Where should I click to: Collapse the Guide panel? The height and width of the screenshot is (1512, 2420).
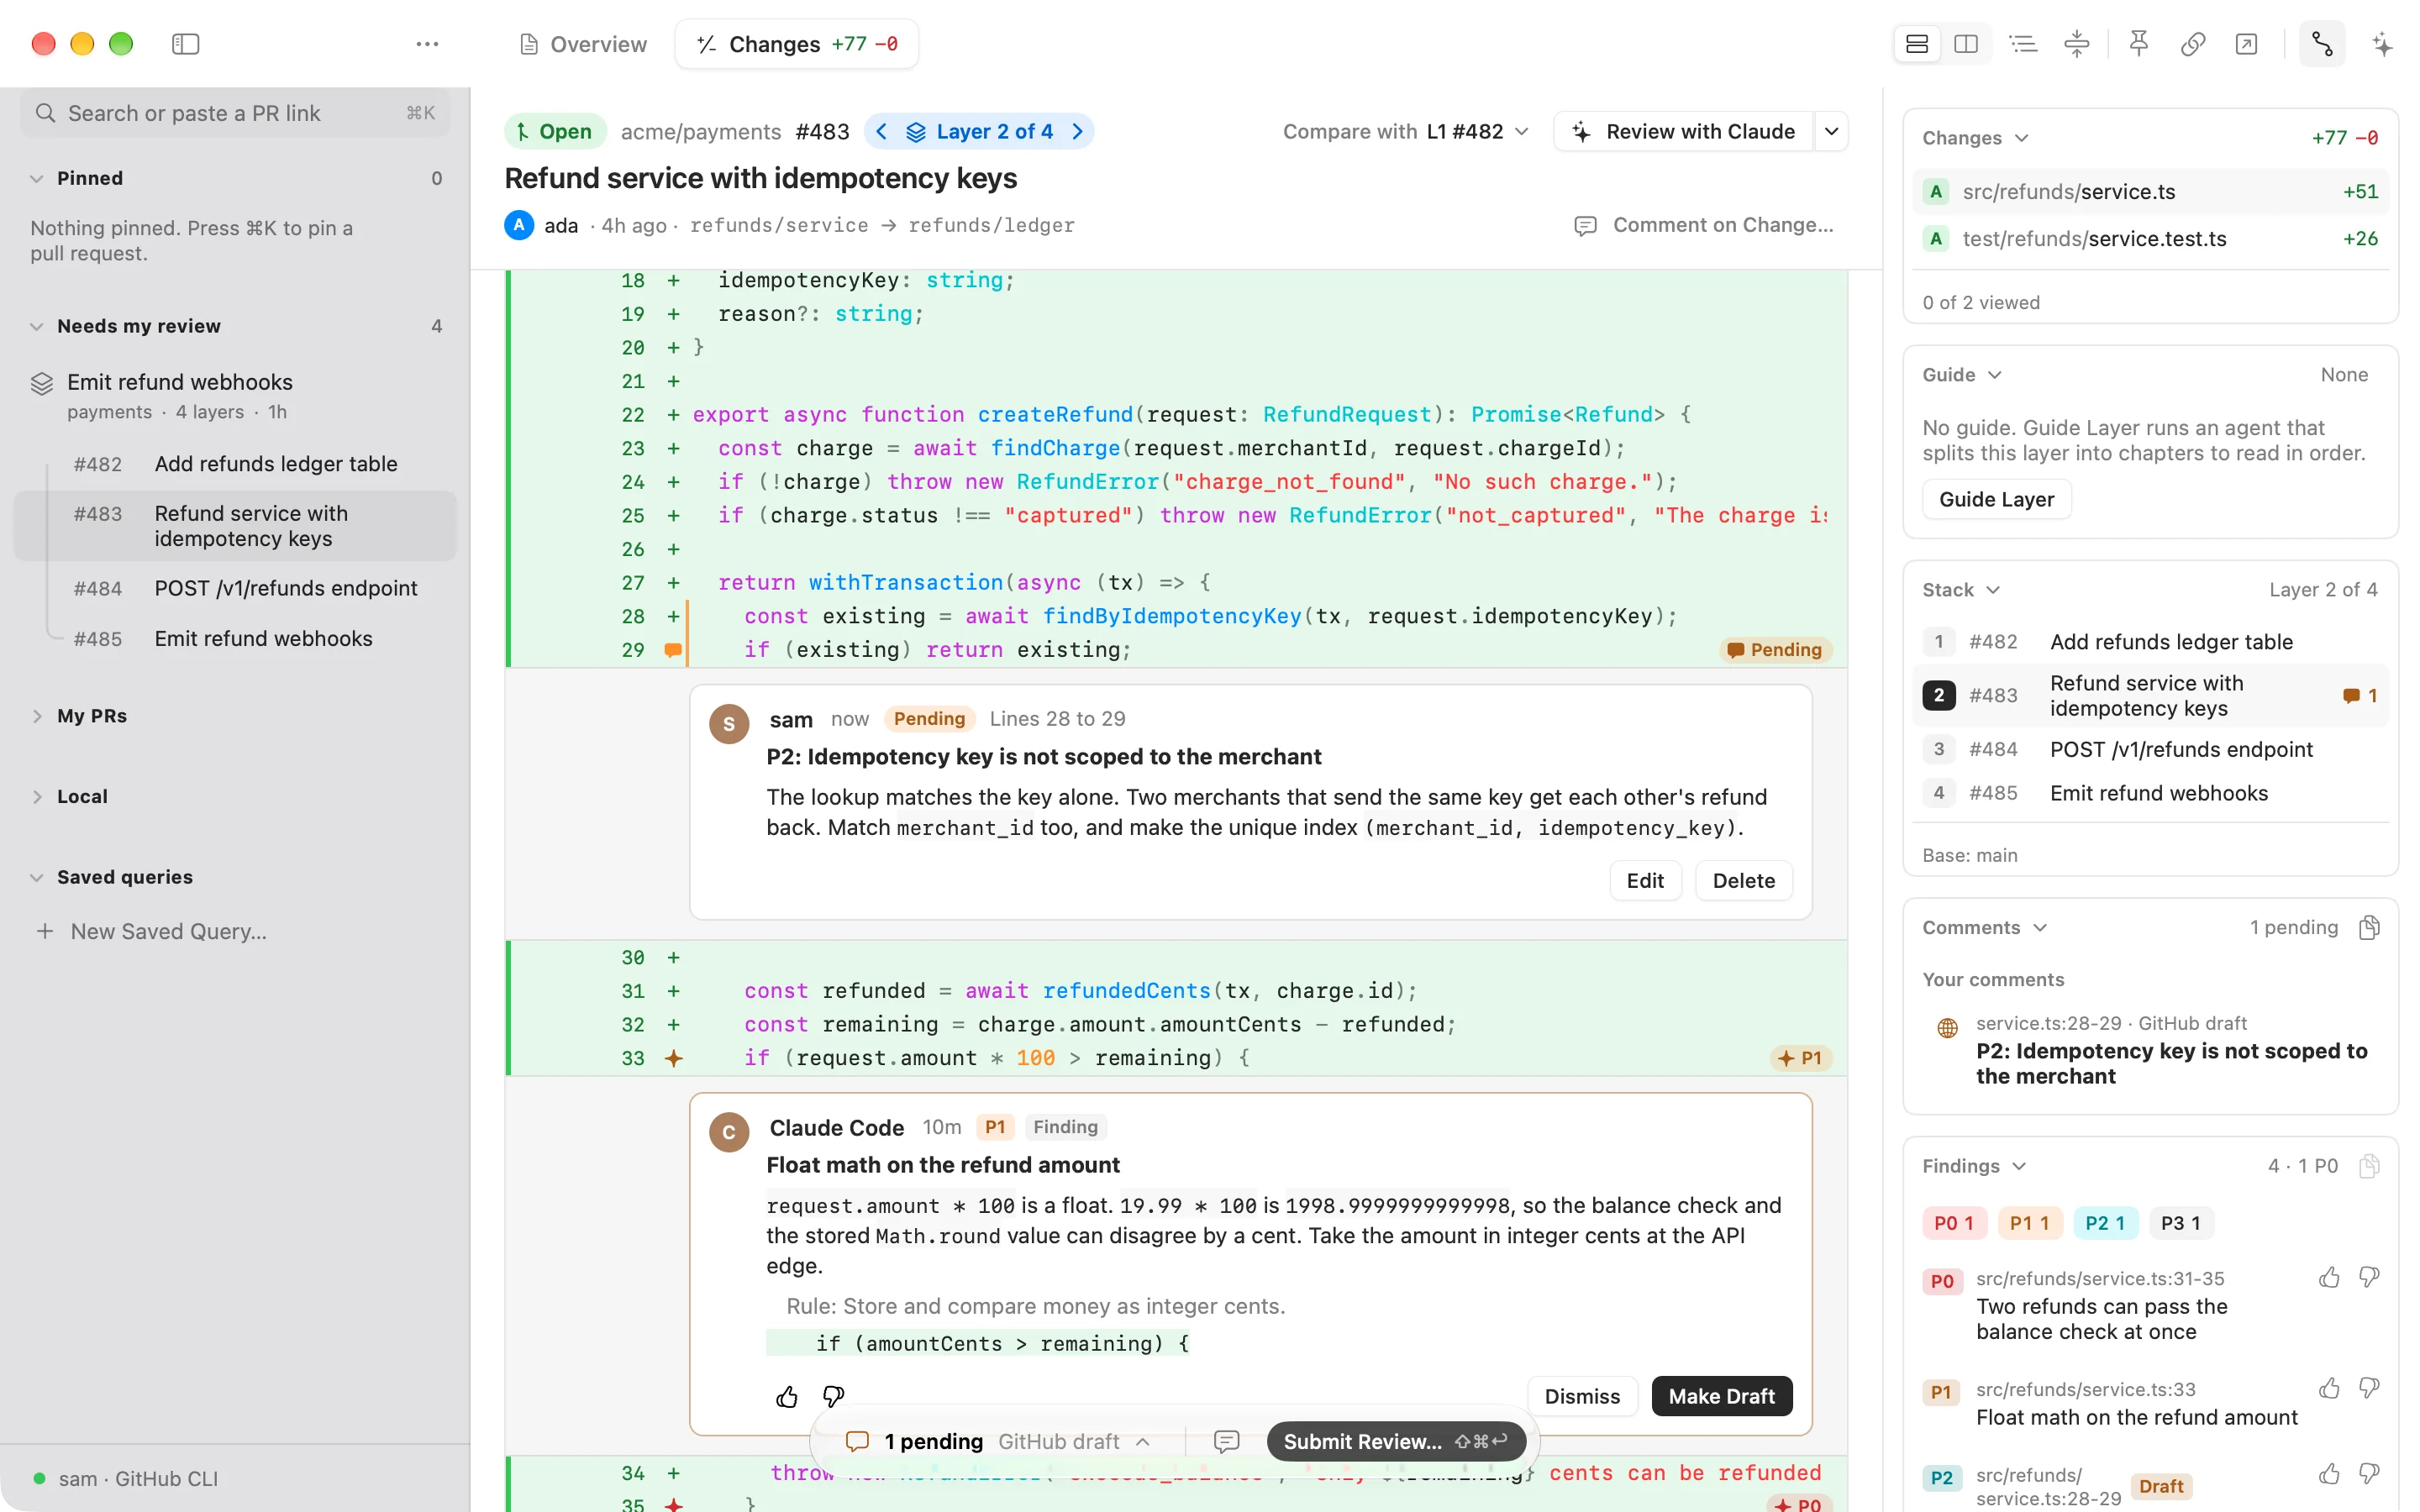(1961, 375)
